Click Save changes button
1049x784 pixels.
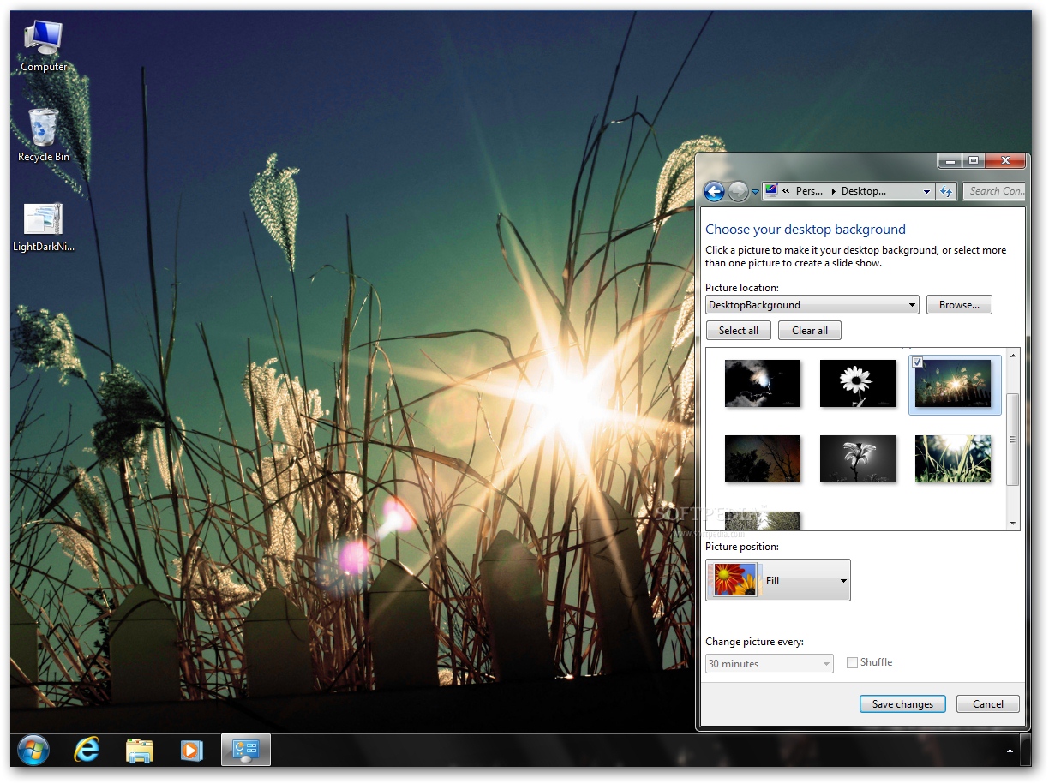tap(902, 704)
